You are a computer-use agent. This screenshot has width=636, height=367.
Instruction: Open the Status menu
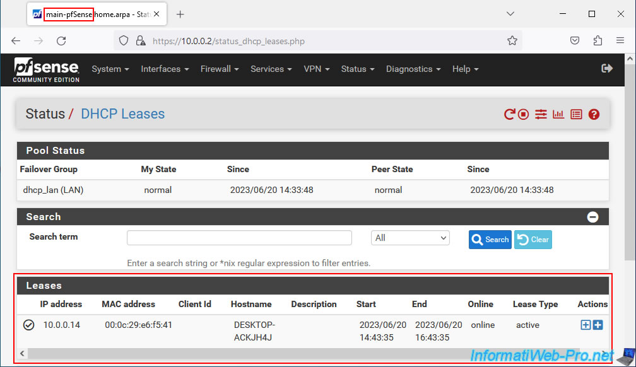[357, 69]
